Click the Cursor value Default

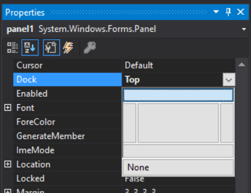click(139, 65)
